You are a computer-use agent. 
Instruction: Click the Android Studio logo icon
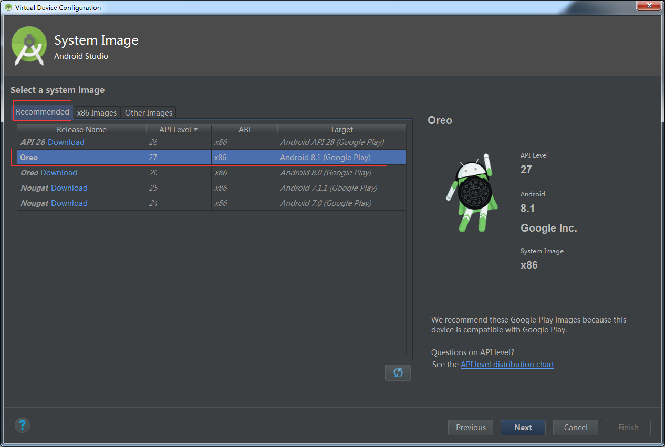pos(29,46)
